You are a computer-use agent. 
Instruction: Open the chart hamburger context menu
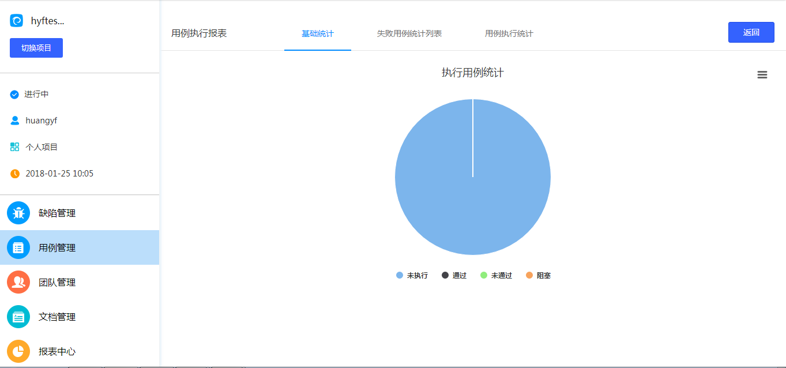pyautogui.click(x=762, y=75)
